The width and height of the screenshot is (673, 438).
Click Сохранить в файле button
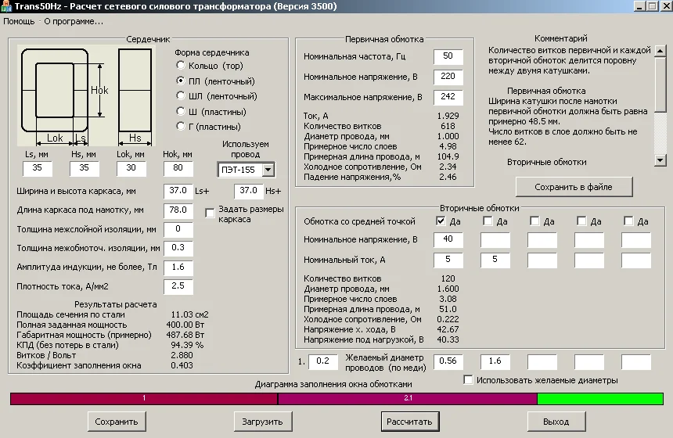[574, 187]
